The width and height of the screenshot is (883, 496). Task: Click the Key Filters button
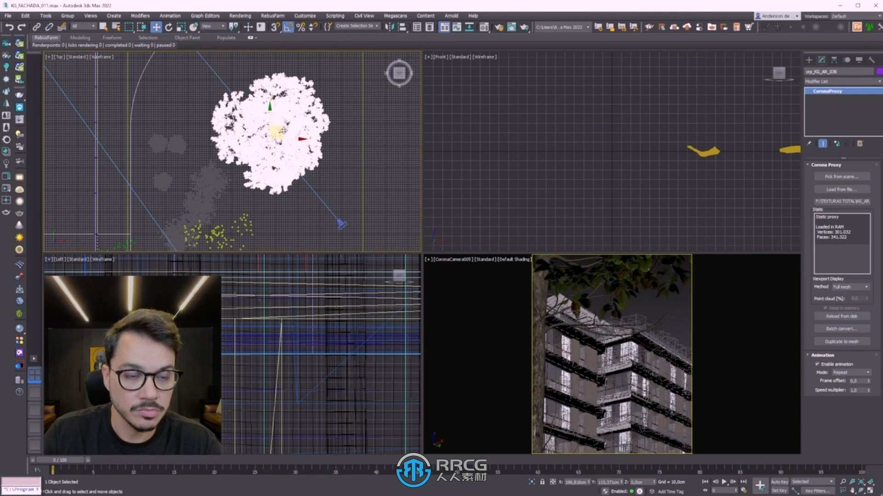click(817, 490)
